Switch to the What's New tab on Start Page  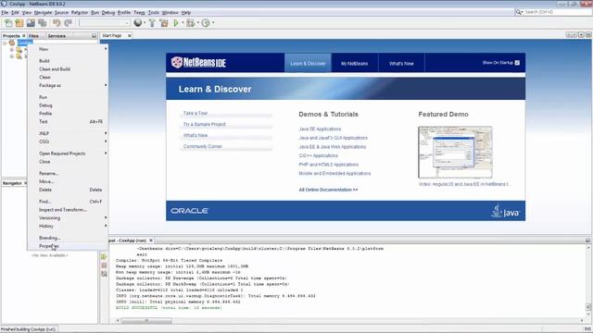pos(401,64)
